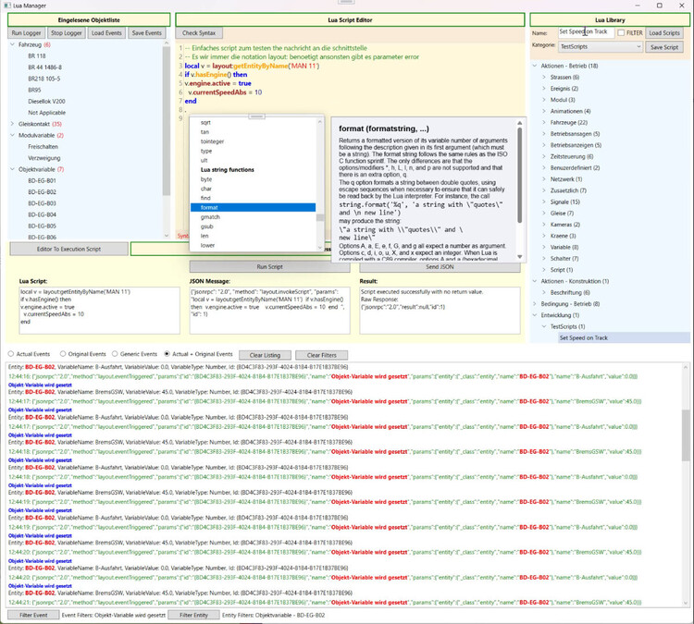
Task: Click the Save Events button
Action: [x=147, y=32]
